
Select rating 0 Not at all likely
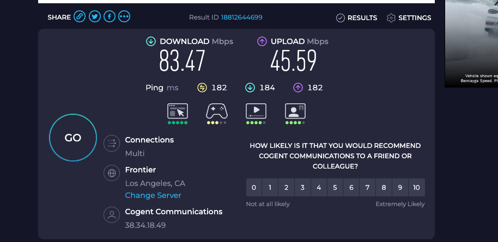coord(254,188)
